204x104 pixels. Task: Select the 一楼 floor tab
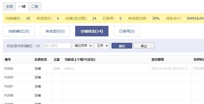tap(22, 6)
